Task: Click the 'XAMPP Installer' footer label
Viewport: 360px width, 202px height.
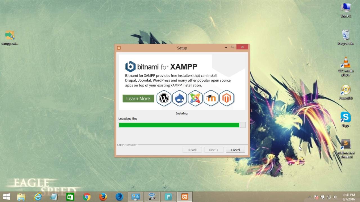Action: [x=127, y=145]
